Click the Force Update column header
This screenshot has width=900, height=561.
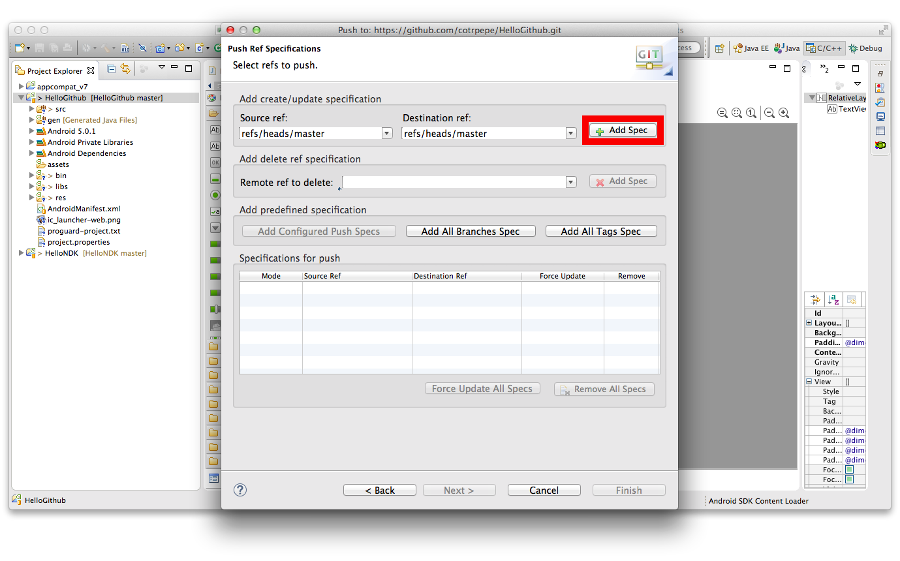[563, 276]
